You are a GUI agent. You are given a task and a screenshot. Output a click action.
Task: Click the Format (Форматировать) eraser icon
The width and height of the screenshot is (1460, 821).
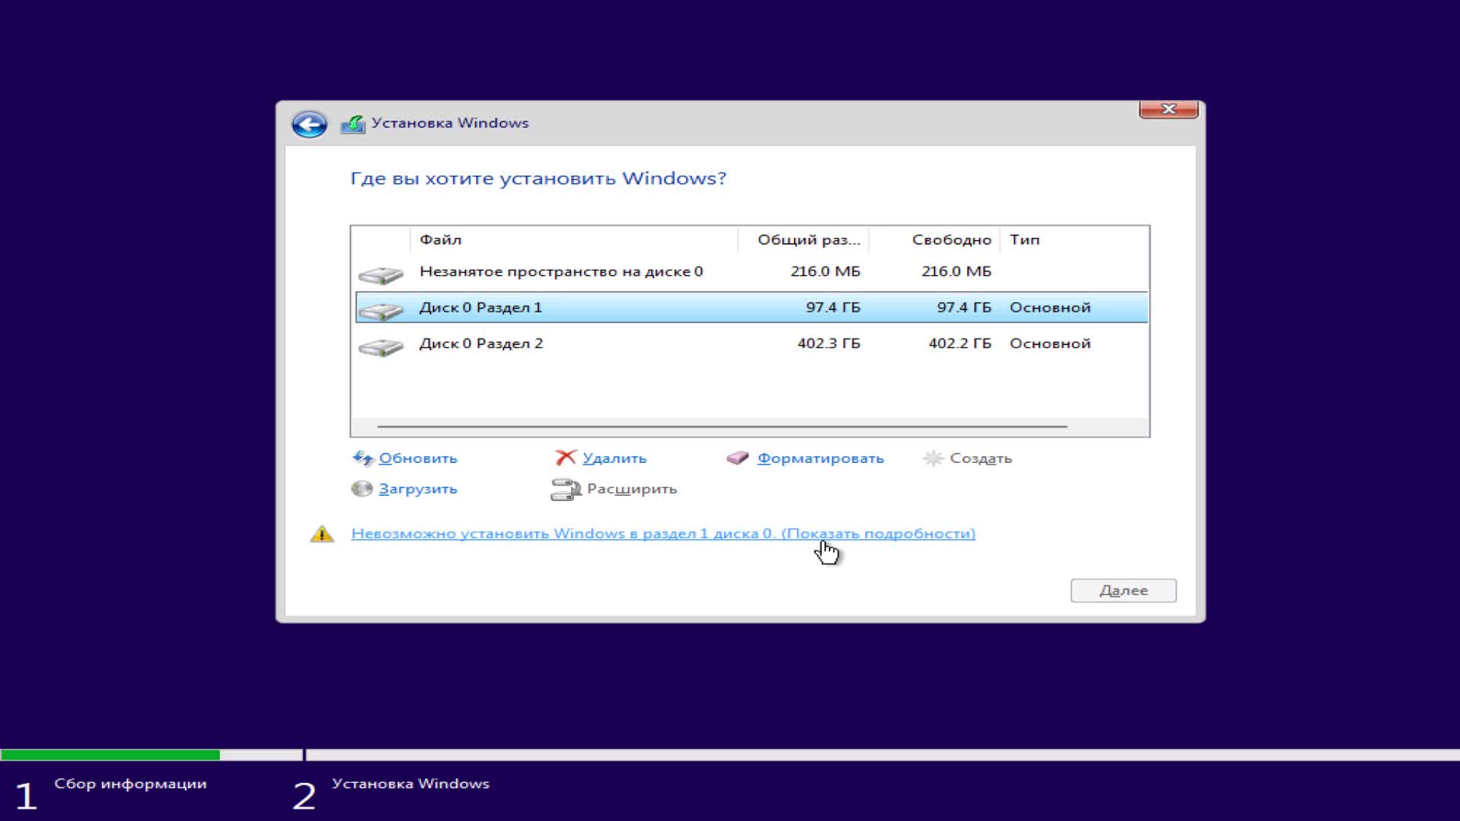738,458
